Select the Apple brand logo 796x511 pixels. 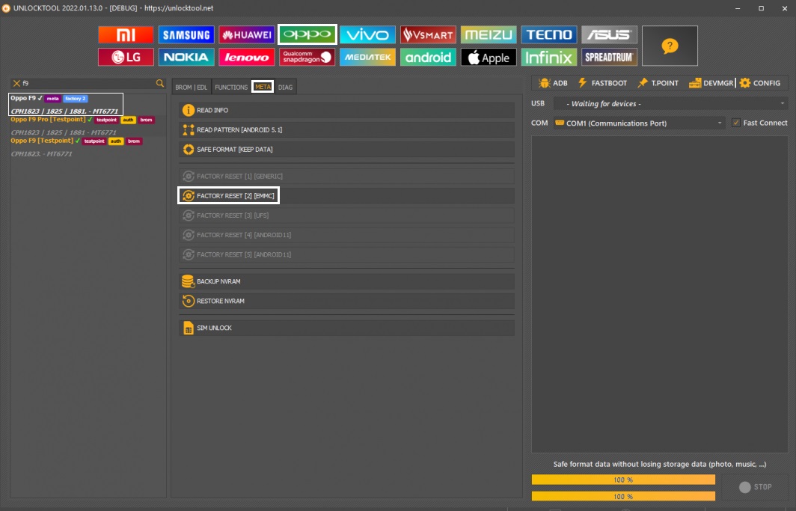[x=489, y=57]
